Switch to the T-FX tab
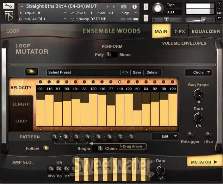 (180, 31)
